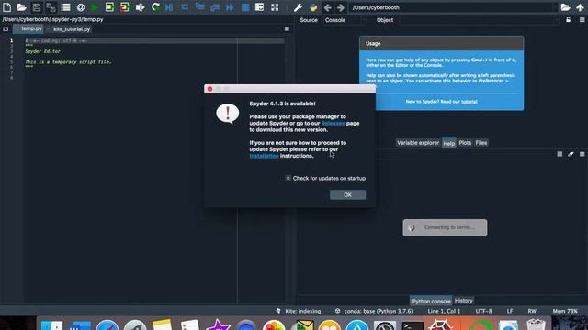Screen dimensions: 588x330
Task: Open the file switcher list icon
Action: (65, 7)
